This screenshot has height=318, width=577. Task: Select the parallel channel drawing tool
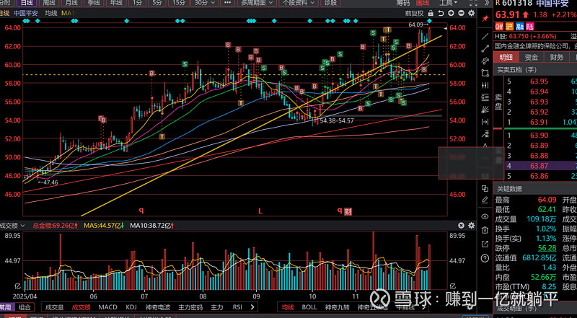(485, 61)
